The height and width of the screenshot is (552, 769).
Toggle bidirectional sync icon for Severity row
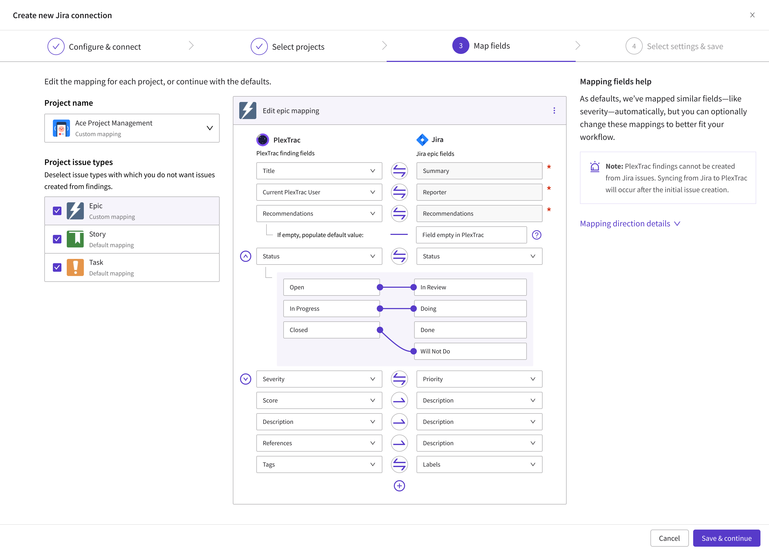[399, 379]
